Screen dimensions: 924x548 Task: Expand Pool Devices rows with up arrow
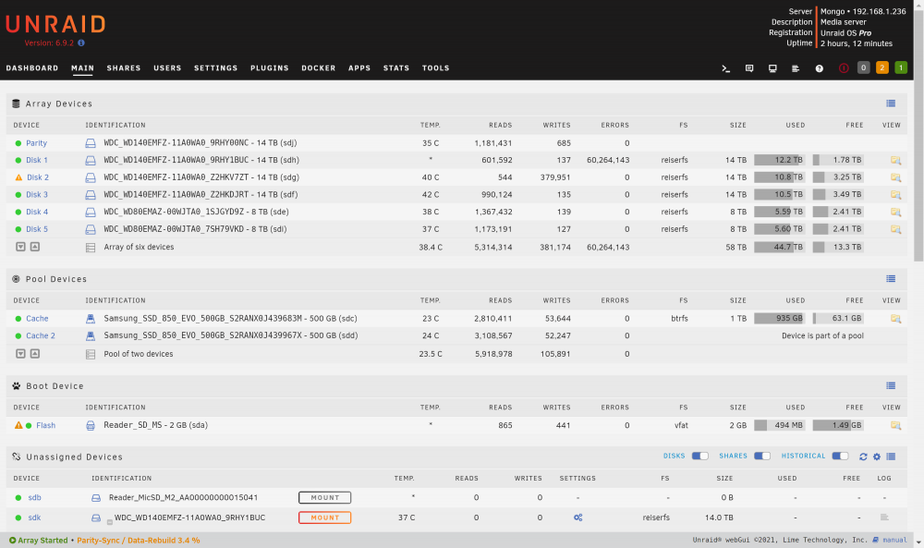tap(35, 354)
